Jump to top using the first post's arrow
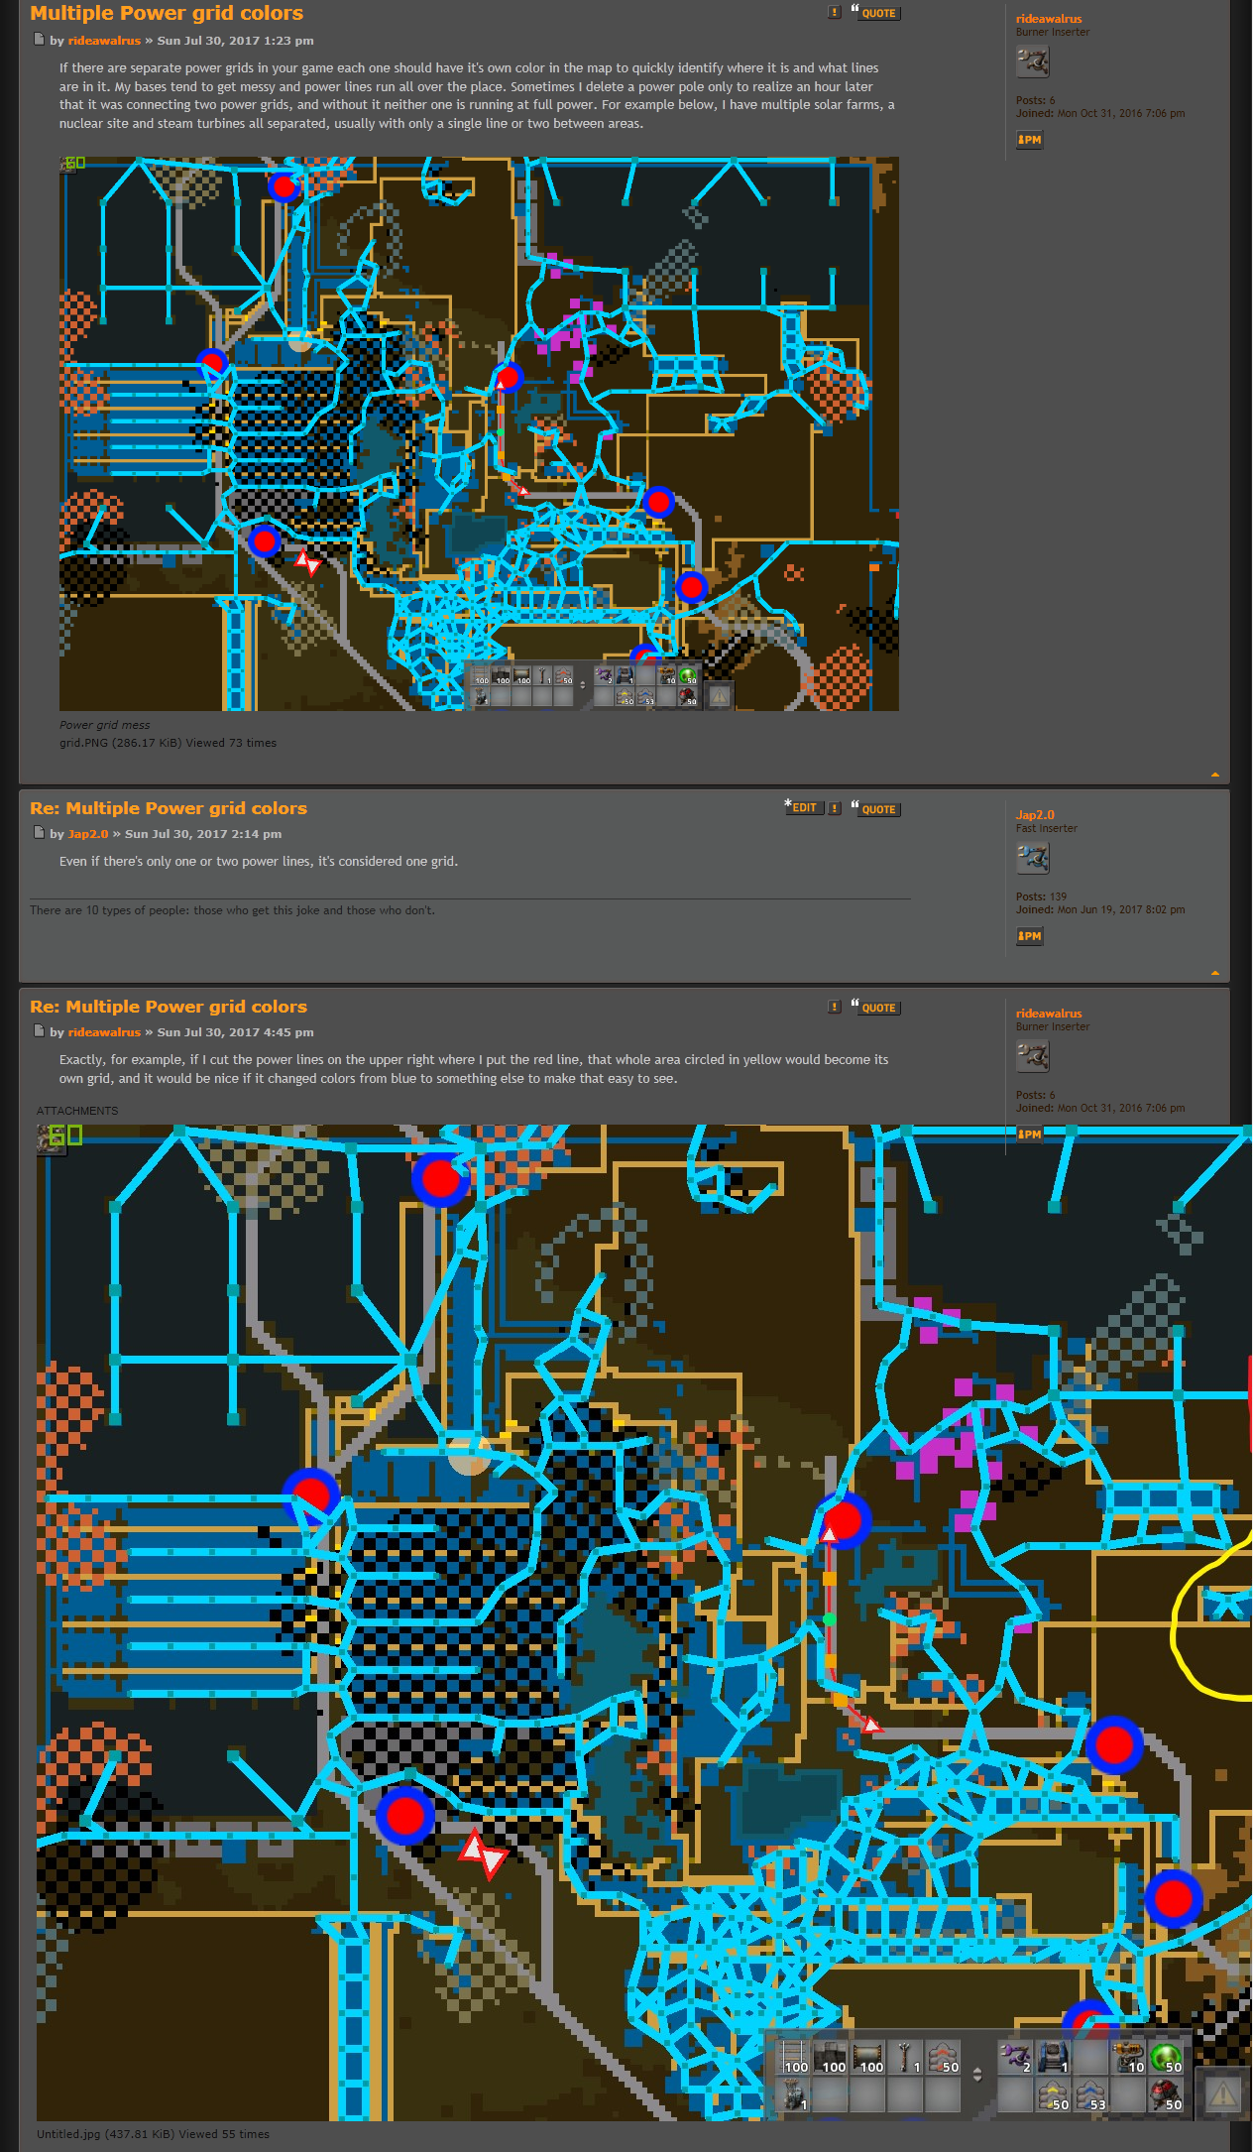Image resolution: width=1253 pixels, height=2152 pixels. click(x=1215, y=775)
